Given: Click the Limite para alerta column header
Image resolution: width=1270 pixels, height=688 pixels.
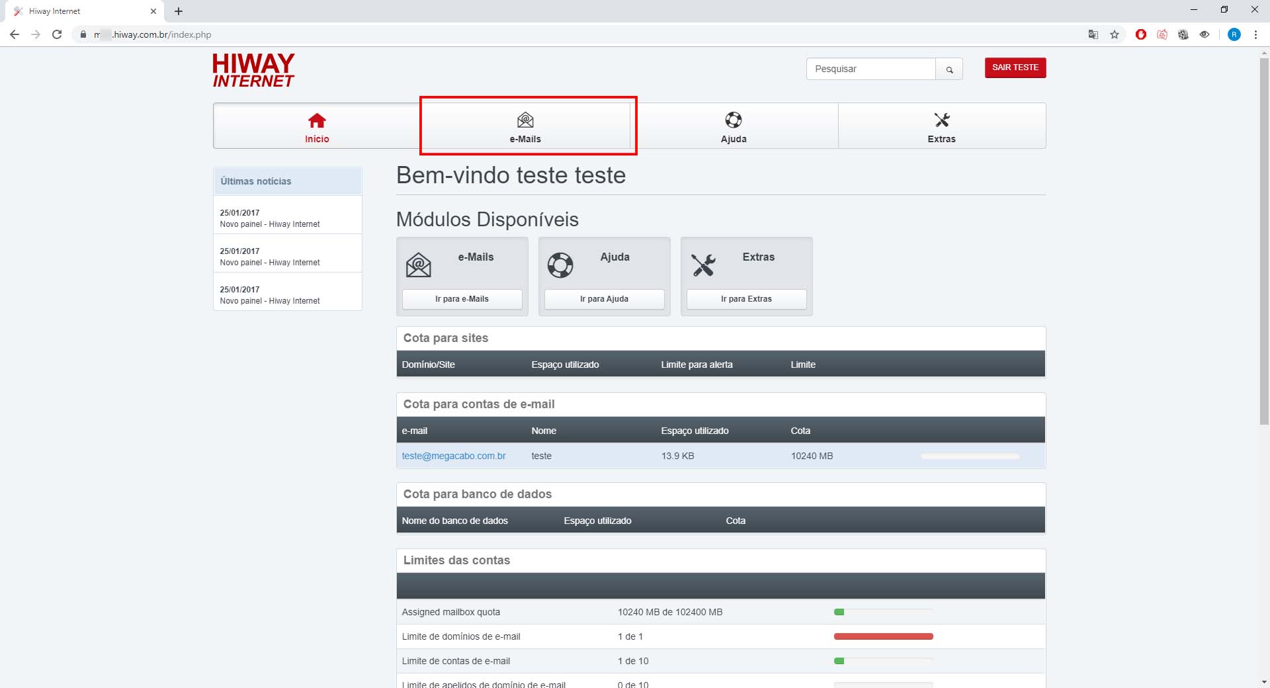Looking at the screenshot, I should pyautogui.click(x=697, y=365).
